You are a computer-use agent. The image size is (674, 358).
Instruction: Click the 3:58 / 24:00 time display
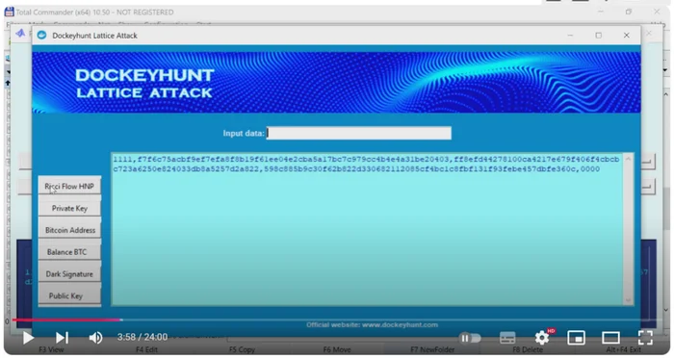[143, 337]
